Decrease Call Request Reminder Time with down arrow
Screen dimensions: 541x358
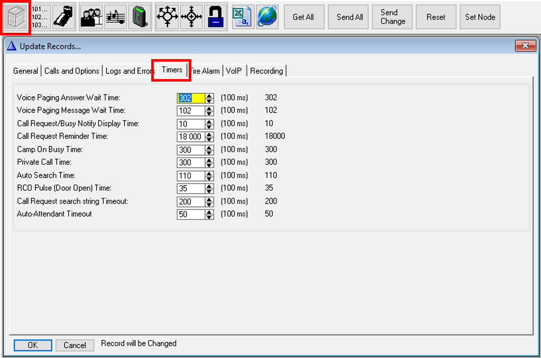coord(209,139)
